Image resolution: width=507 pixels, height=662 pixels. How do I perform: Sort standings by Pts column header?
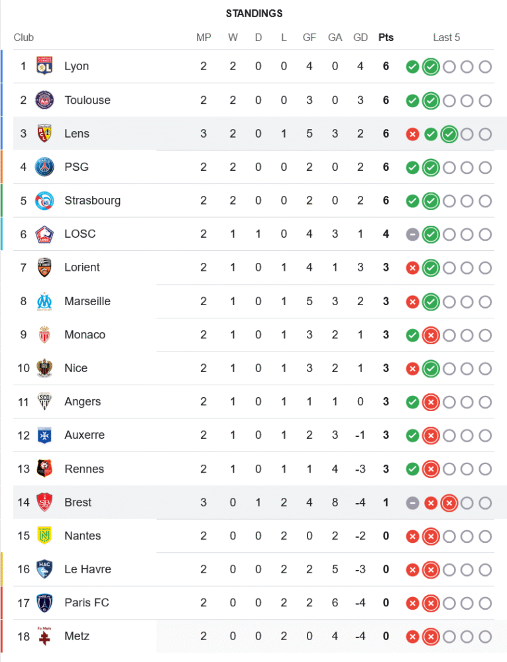(x=386, y=38)
